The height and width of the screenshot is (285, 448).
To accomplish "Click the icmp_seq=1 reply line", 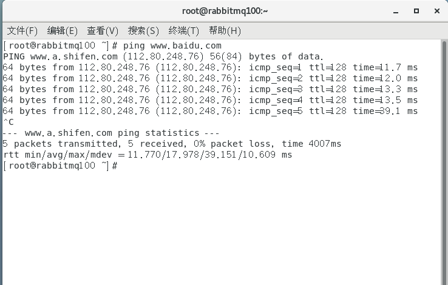I will point(210,67).
